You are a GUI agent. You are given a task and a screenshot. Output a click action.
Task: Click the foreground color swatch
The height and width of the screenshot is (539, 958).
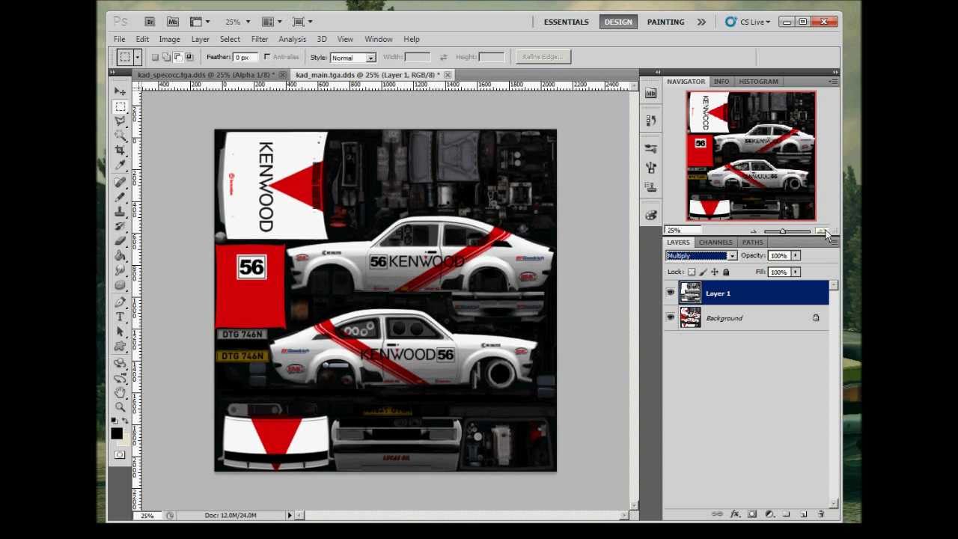point(117,433)
